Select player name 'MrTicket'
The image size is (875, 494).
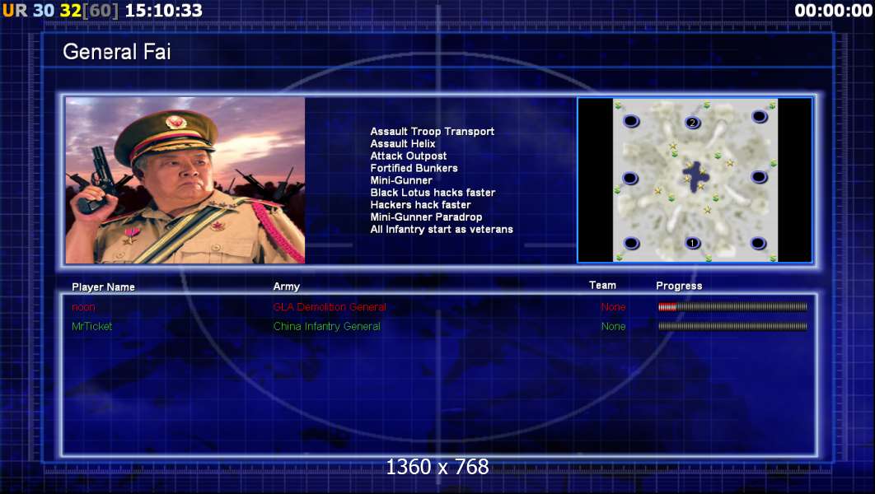92,327
